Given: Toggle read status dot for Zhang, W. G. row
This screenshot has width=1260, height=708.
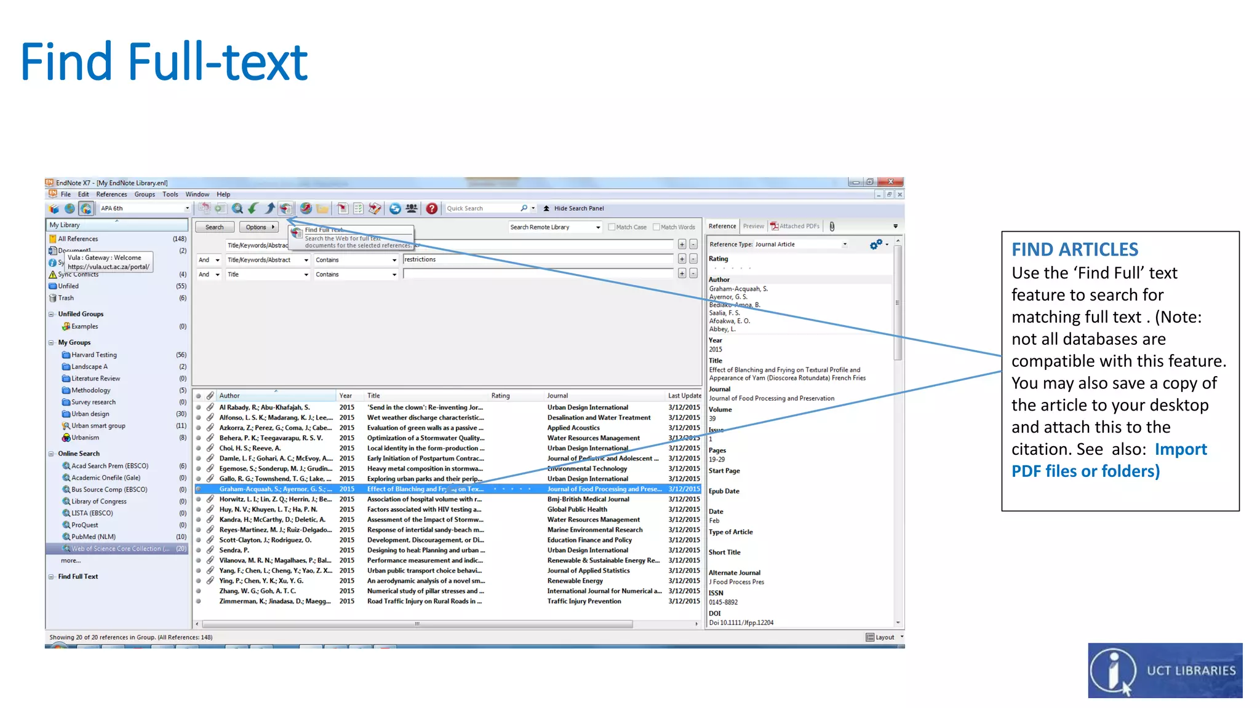Looking at the screenshot, I should pos(199,591).
